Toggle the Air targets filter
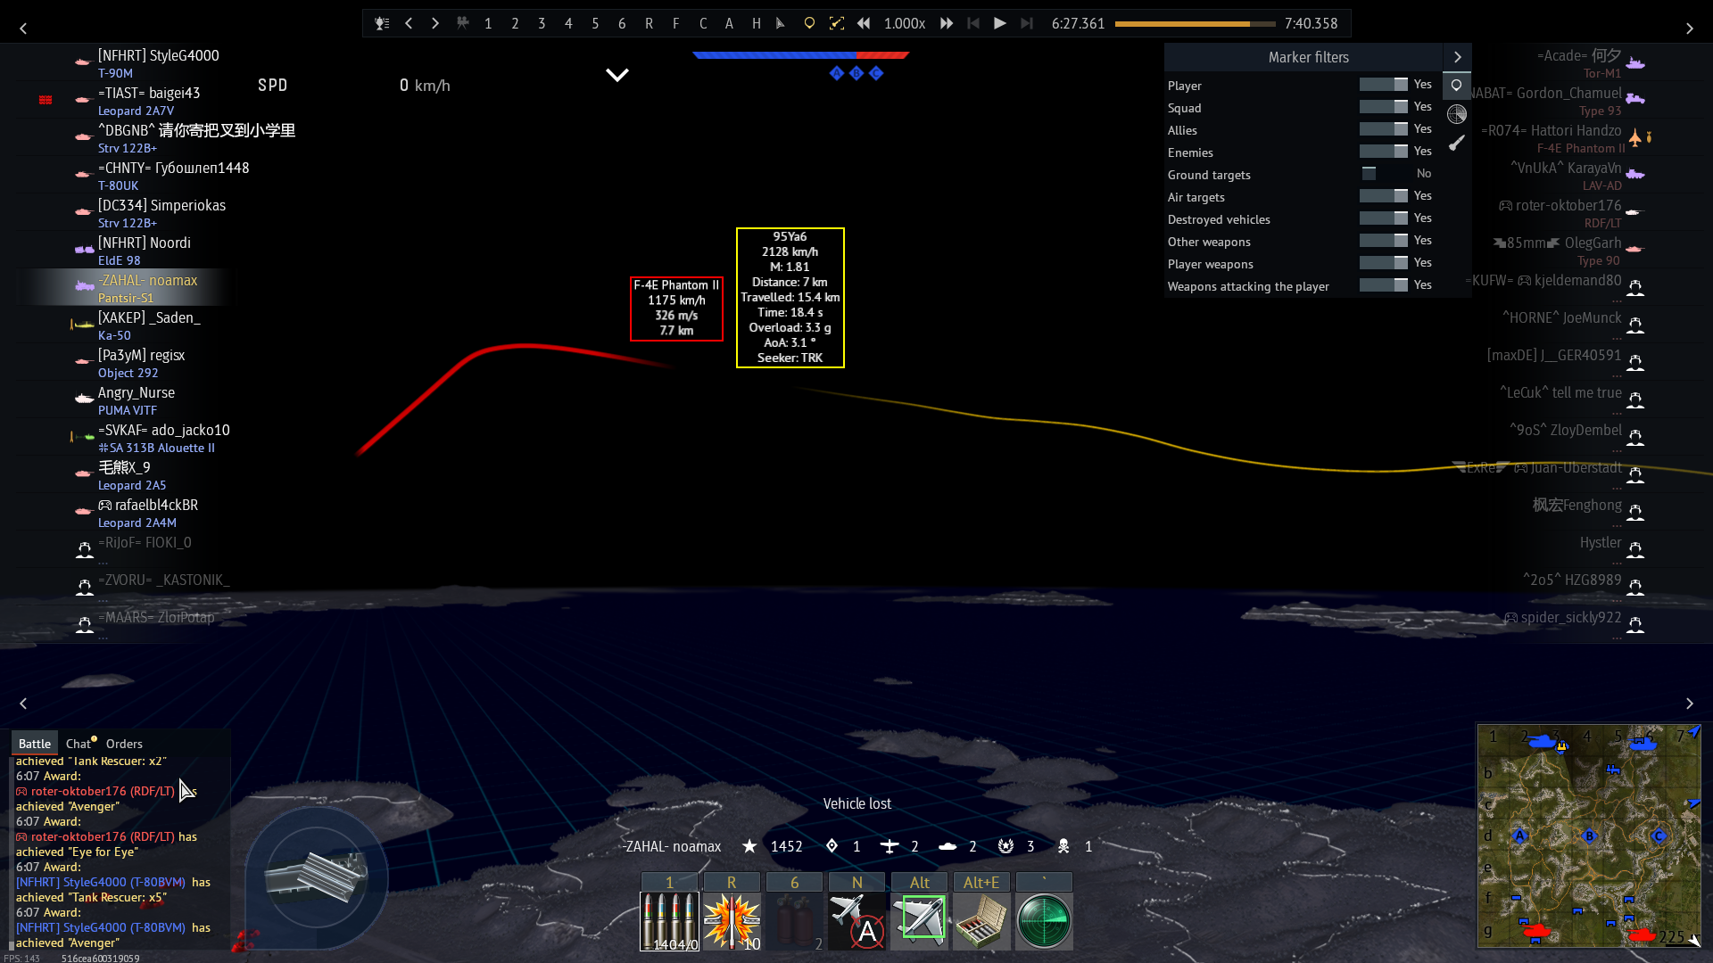This screenshot has height=963, width=1713. (x=1383, y=196)
